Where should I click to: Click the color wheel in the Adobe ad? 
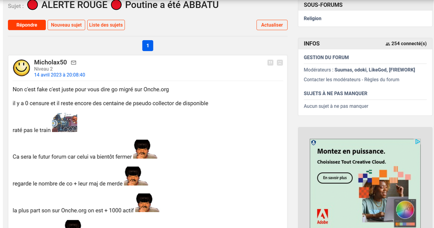pyautogui.click(x=404, y=210)
